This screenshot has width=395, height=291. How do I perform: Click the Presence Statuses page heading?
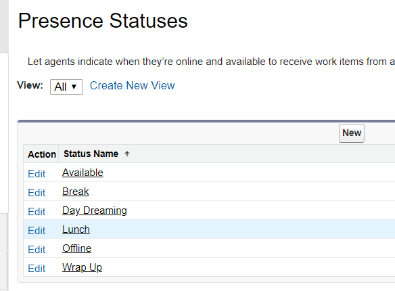pos(103,21)
